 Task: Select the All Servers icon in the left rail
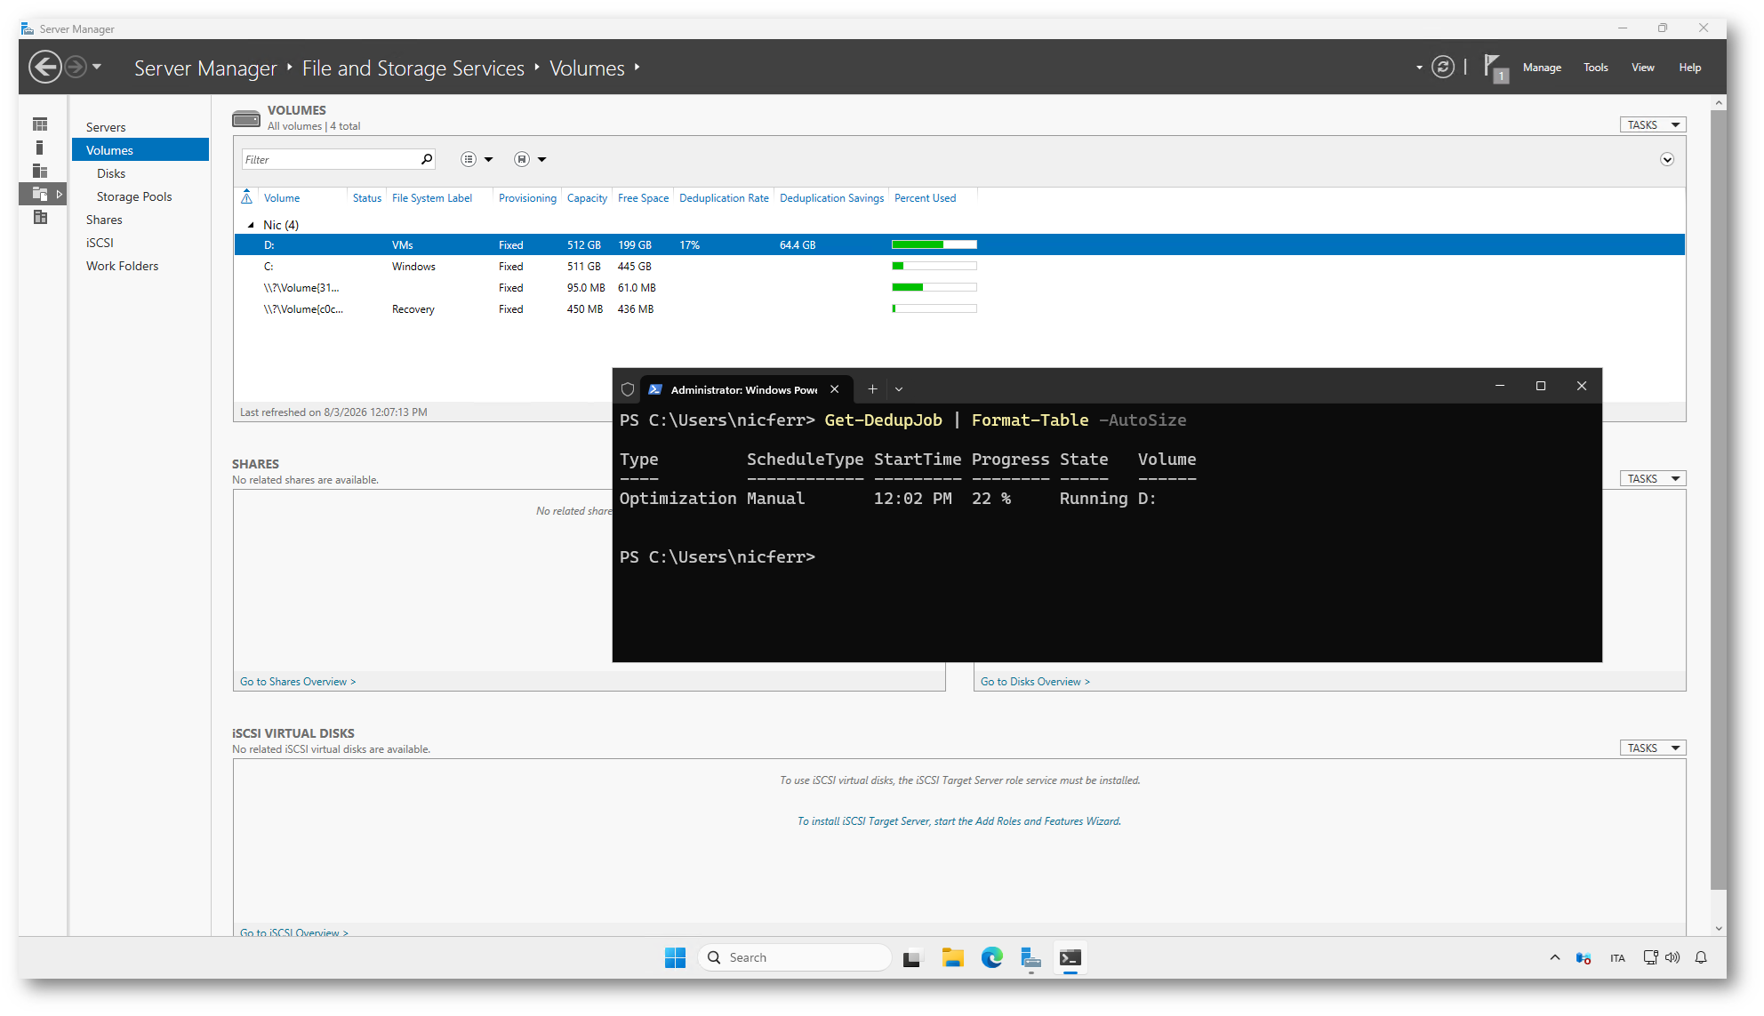click(x=40, y=171)
